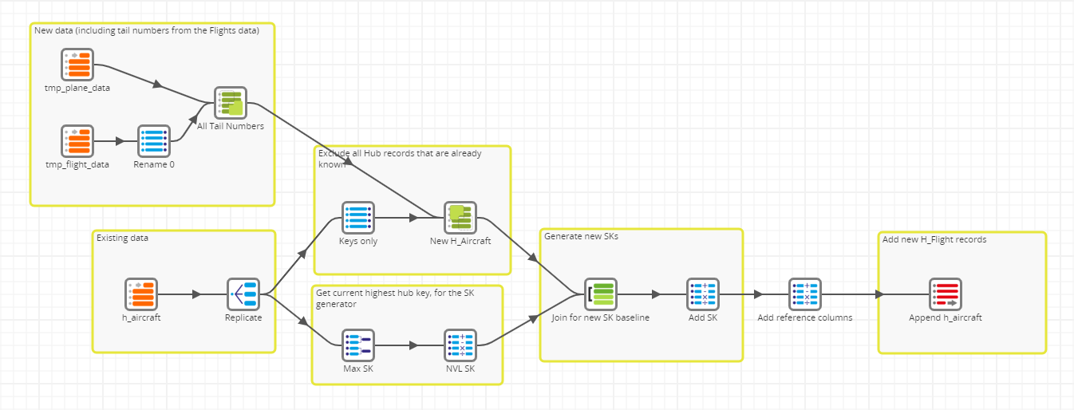Click the 'Rename 0' label text

154,164
